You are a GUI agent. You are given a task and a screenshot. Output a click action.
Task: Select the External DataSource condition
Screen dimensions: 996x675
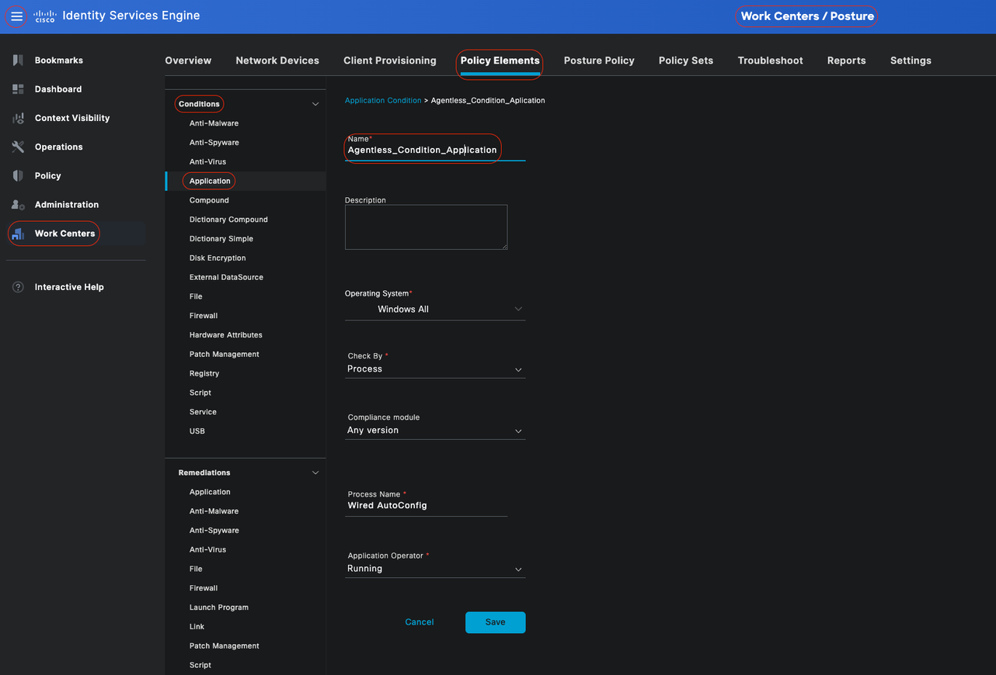pos(226,277)
